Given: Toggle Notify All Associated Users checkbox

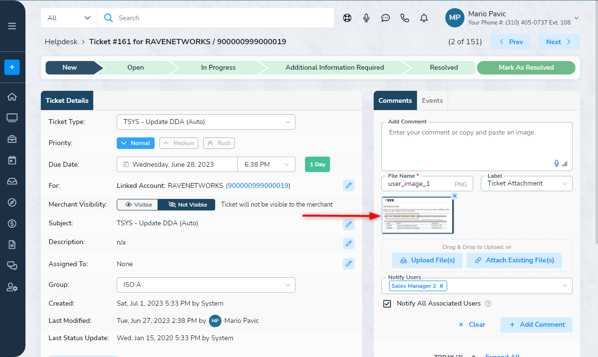Looking at the screenshot, I should pyautogui.click(x=387, y=304).
